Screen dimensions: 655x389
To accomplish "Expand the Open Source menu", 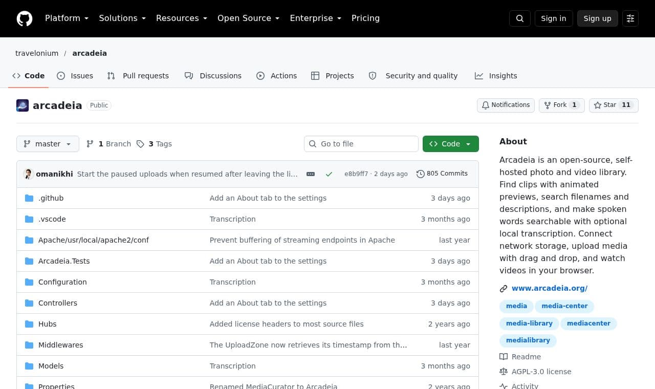I will (249, 18).
